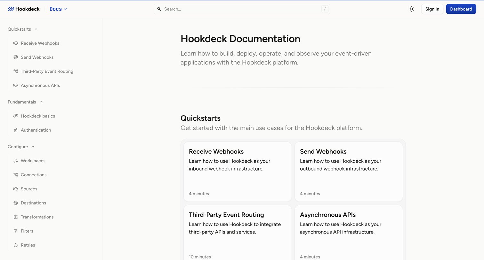The width and height of the screenshot is (484, 260).
Task: Collapse the Quickstarts sidebar section
Action: click(x=23, y=29)
